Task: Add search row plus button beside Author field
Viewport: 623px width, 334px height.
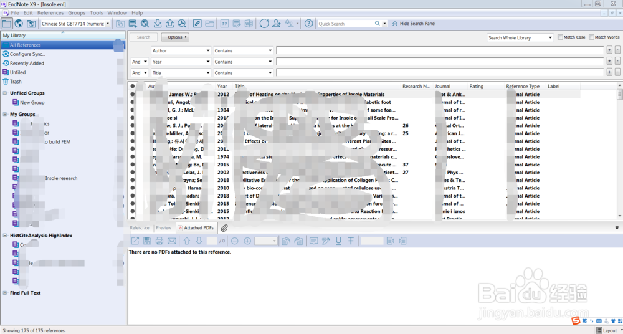Action: (609, 50)
